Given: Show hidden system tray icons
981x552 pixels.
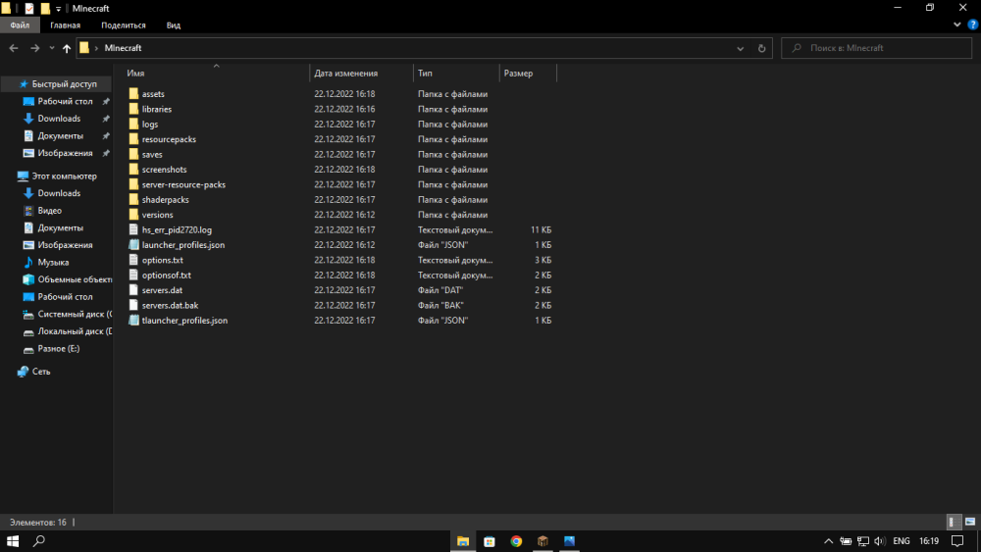Looking at the screenshot, I should point(828,541).
